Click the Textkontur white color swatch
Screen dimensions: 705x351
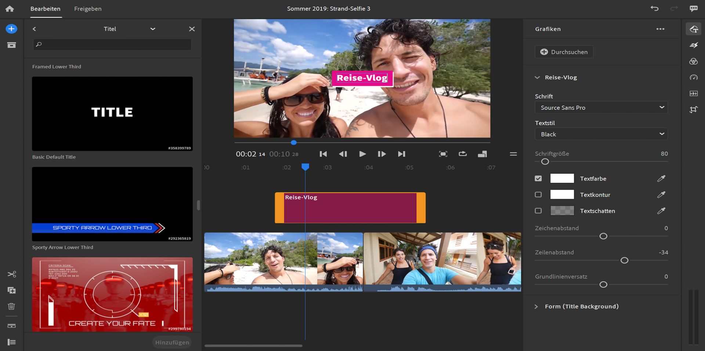562,195
